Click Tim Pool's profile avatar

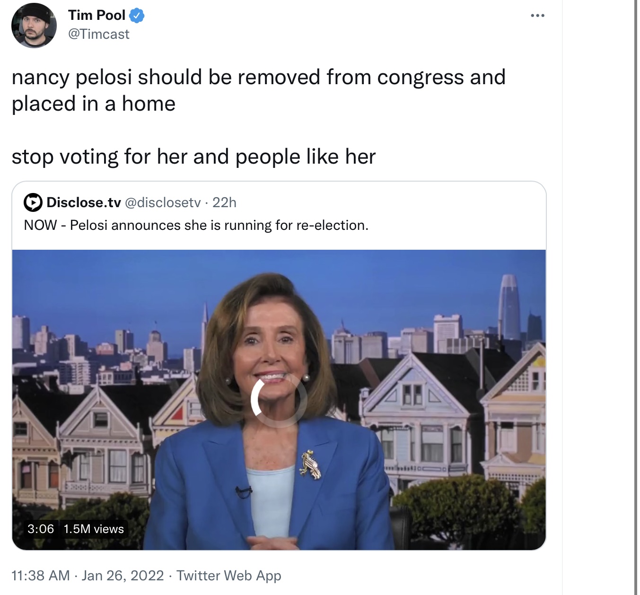click(34, 25)
